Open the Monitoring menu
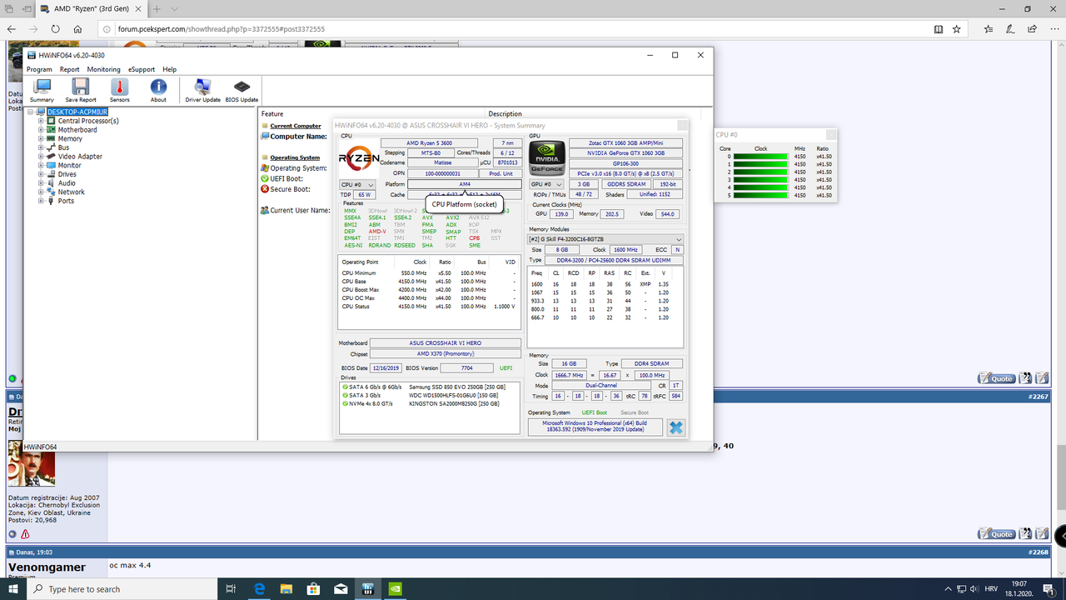 coord(103,69)
